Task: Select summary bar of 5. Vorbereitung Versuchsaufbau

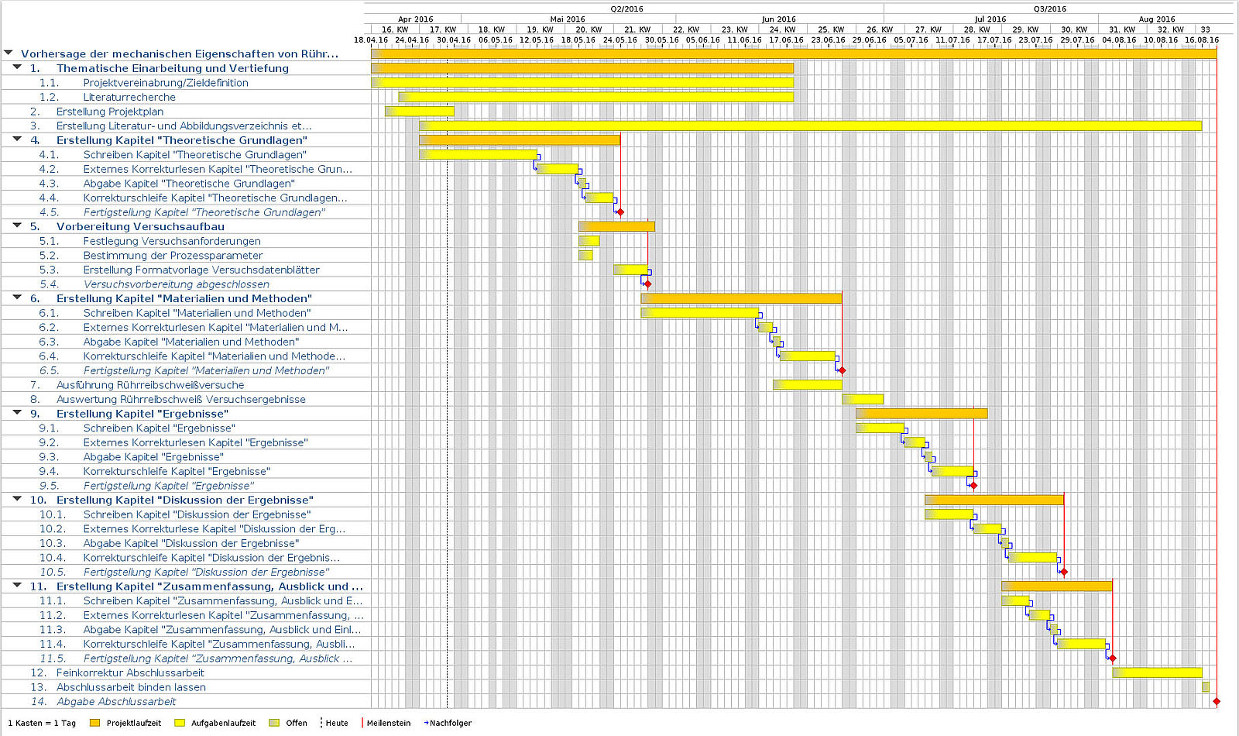Action: 616,226
